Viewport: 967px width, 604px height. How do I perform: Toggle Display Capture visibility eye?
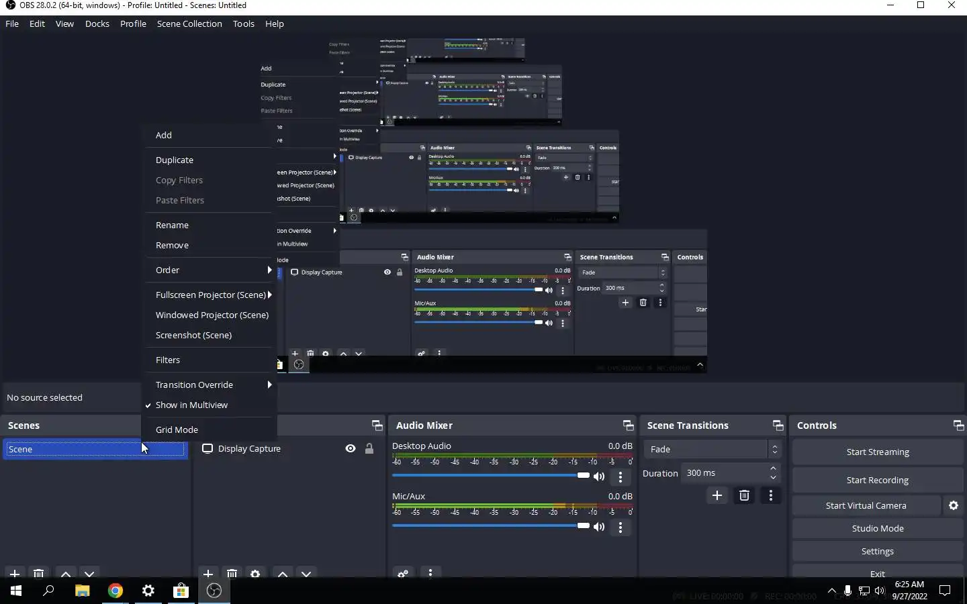click(351, 448)
